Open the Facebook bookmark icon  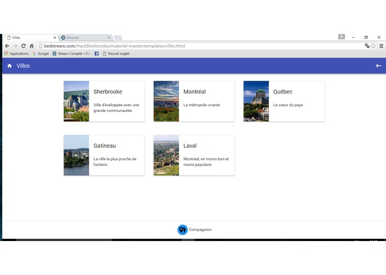[x=97, y=53]
